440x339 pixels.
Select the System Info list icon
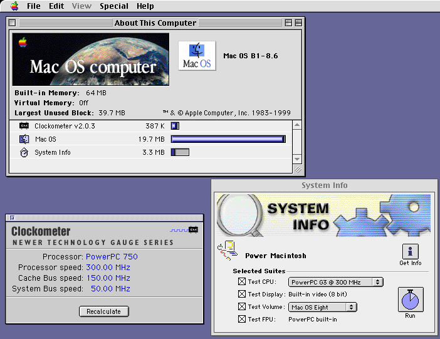click(x=24, y=152)
